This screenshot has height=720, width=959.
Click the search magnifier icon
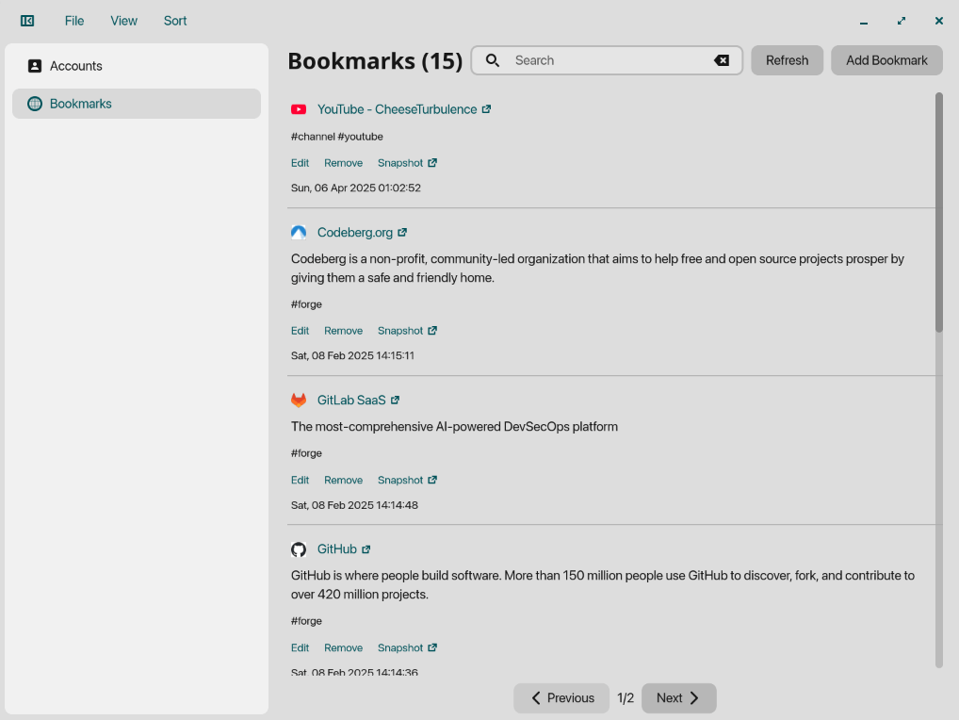click(493, 60)
